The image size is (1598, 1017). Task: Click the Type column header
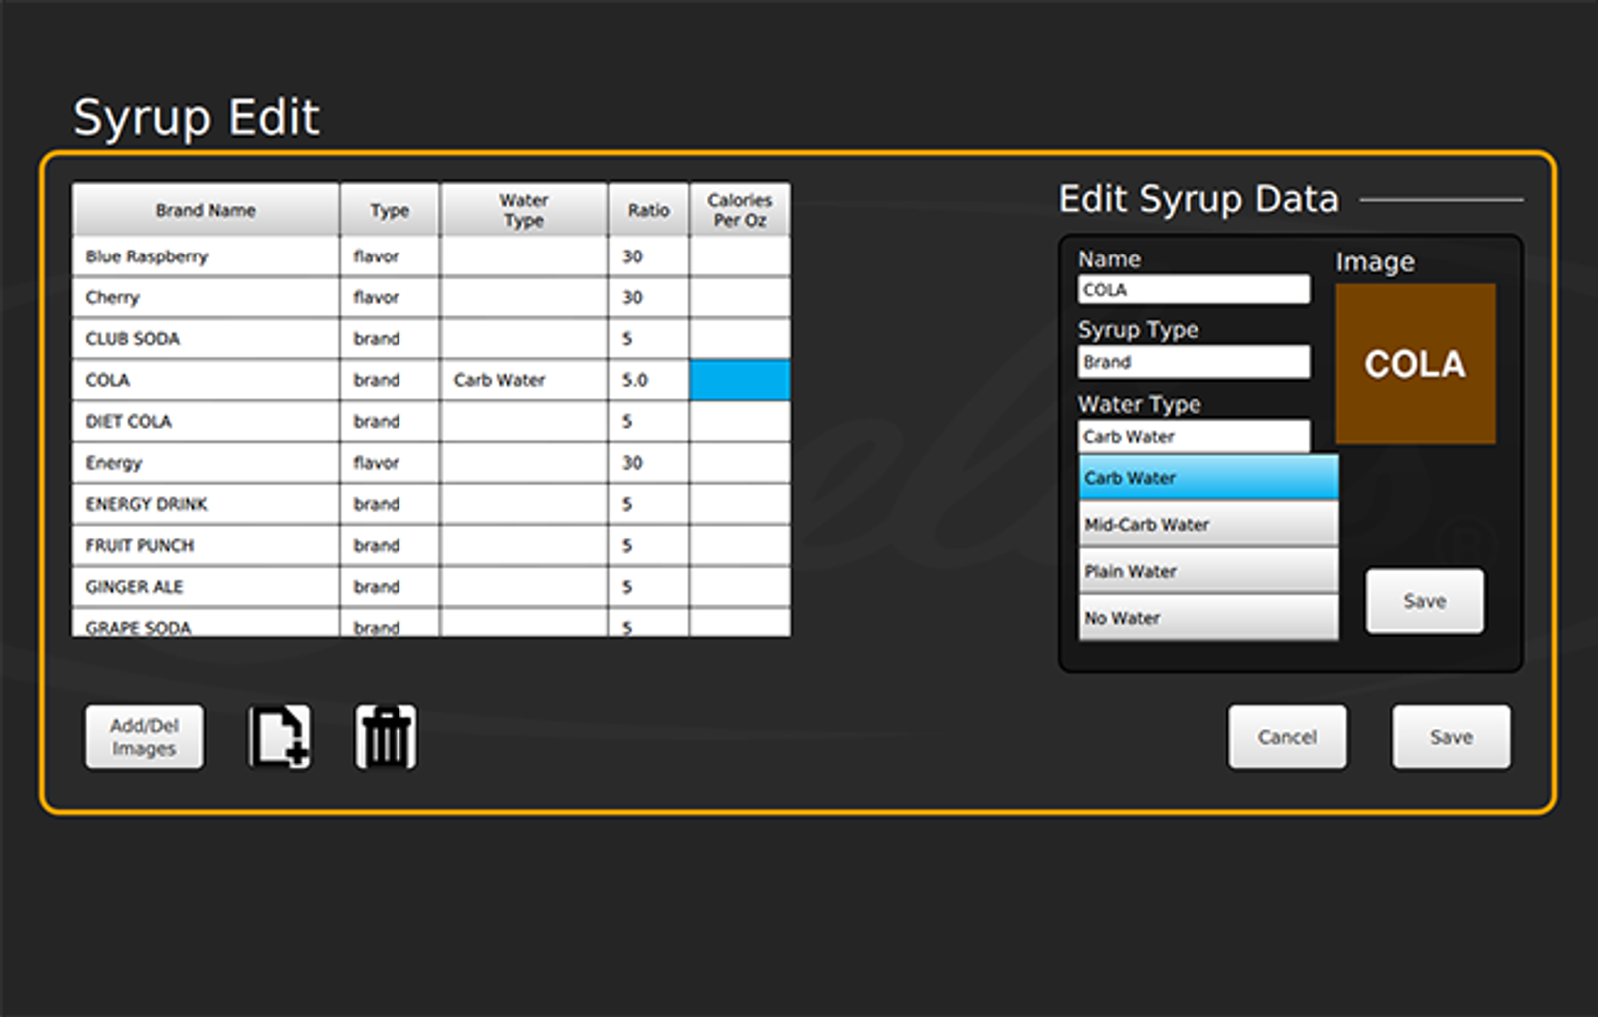390,210
